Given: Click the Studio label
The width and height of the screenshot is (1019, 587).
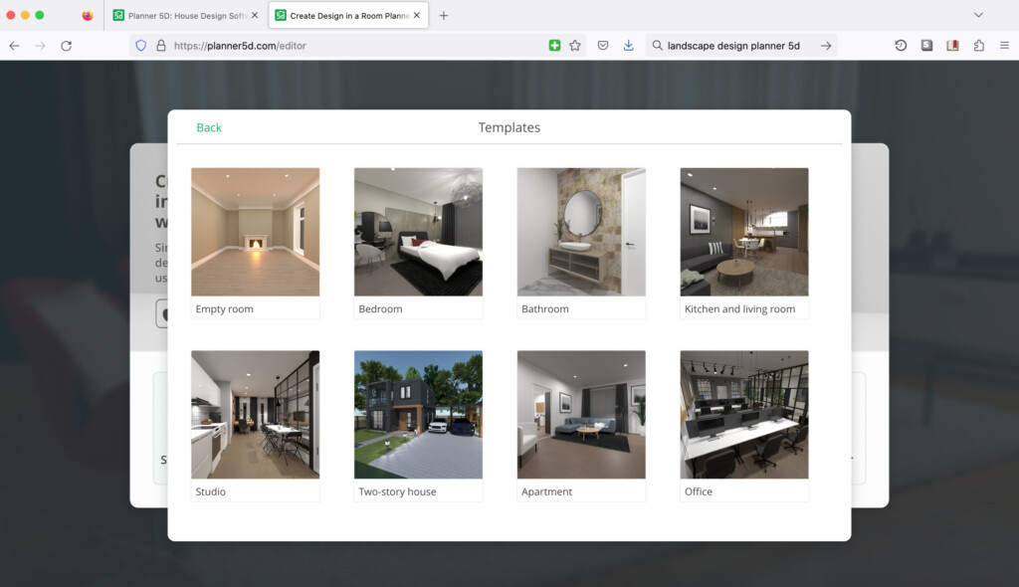Looking at the screenshot, I should [211, 491].
